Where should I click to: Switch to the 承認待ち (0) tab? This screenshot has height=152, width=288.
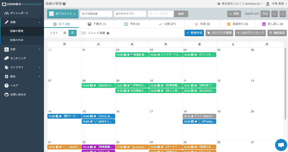coord(237,24)
